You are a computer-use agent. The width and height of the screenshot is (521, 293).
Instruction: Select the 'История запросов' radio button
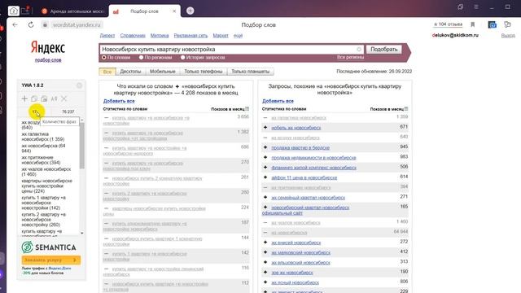[x=182, y=58]
